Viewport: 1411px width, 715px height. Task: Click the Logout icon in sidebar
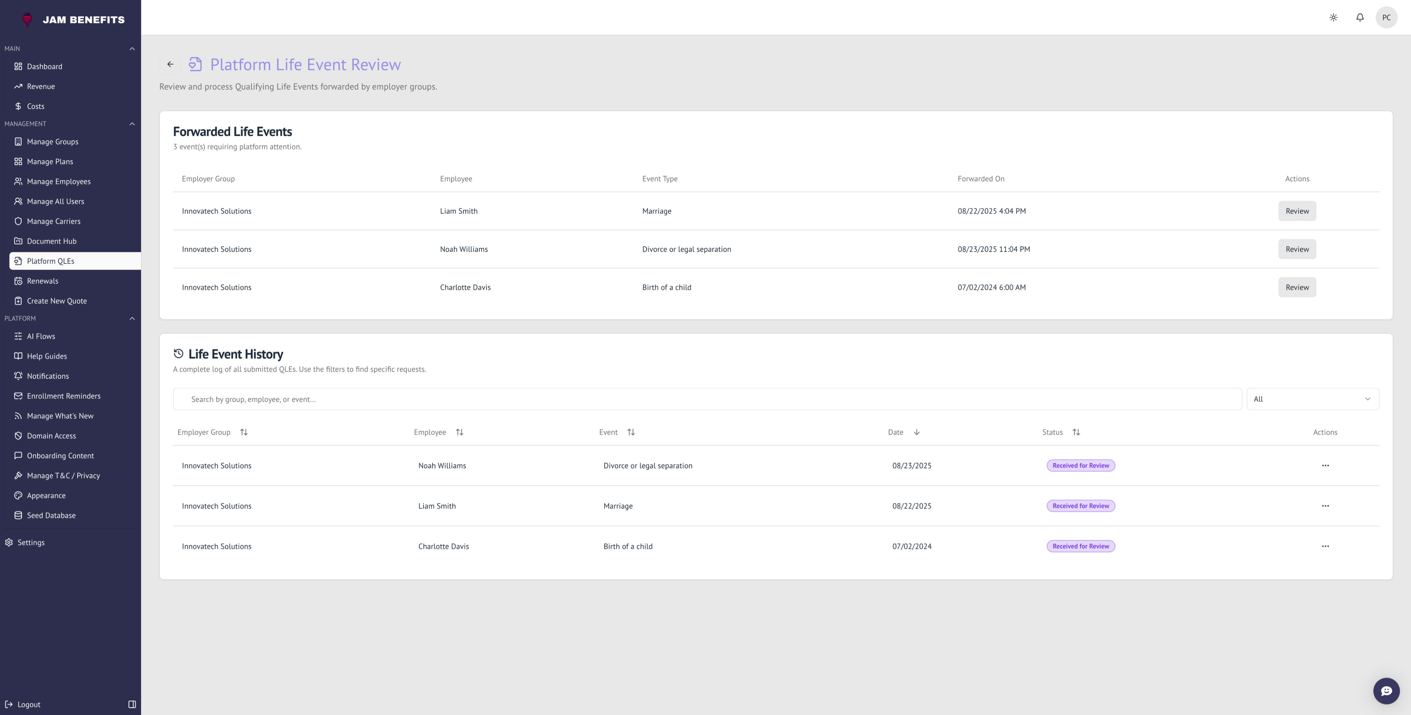[x=9, y=704]
